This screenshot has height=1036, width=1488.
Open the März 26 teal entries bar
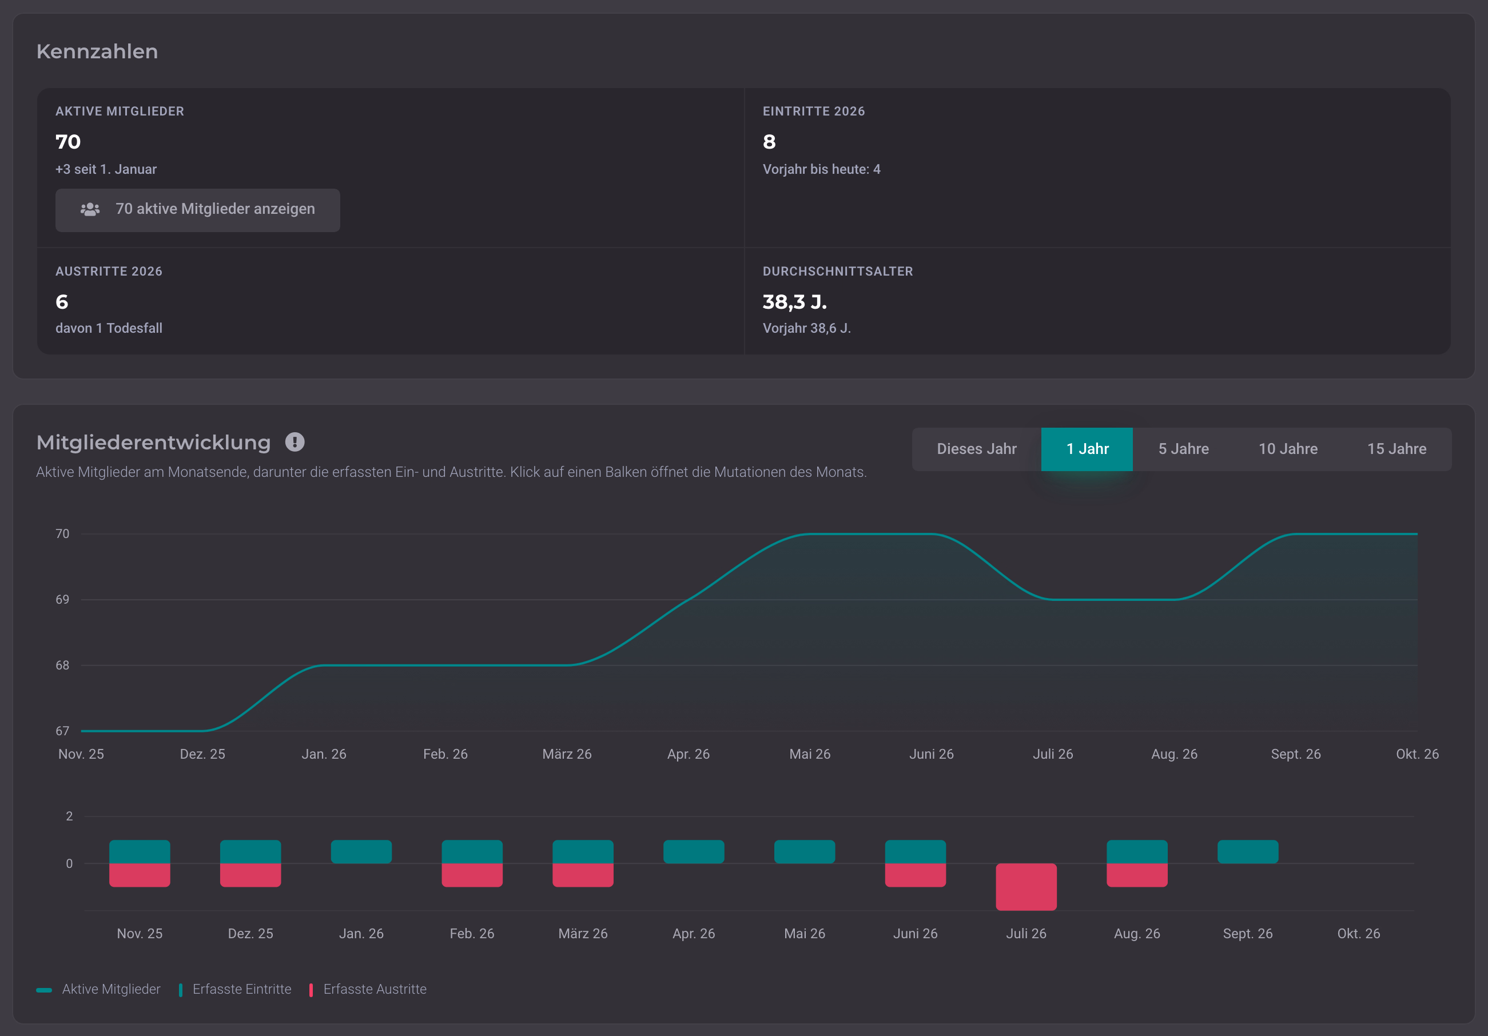(x=583, y=852)
